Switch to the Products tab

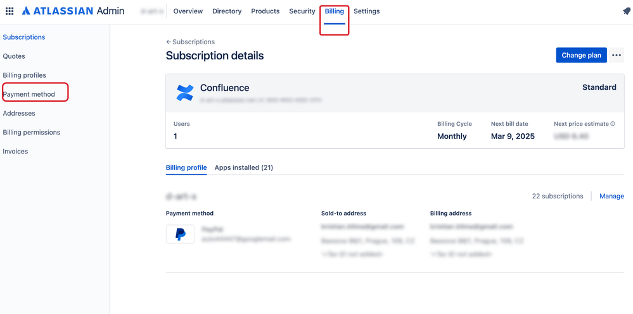coord(265,11)
